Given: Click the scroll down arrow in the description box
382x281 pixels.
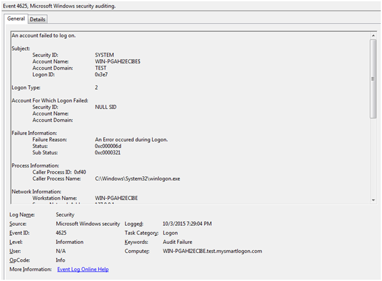Looking at the screenshot, I should pos(373,200).
